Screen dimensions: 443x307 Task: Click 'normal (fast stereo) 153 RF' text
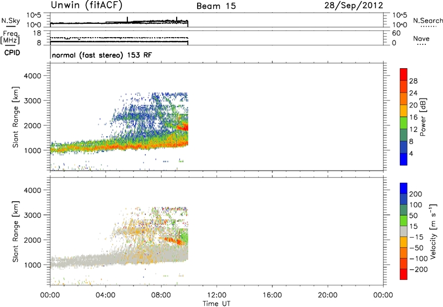click(102, 55)
